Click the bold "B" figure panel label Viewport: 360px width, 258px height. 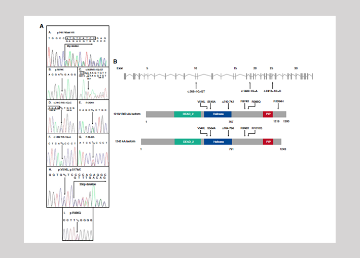pos(115,60)
